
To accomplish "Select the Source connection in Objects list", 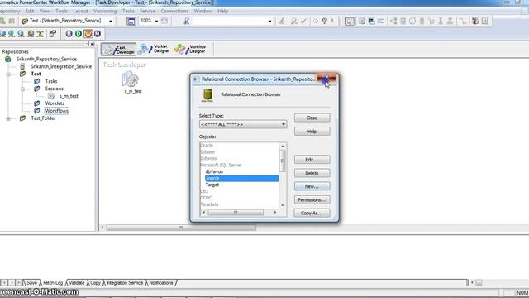I will pos(242,179).
